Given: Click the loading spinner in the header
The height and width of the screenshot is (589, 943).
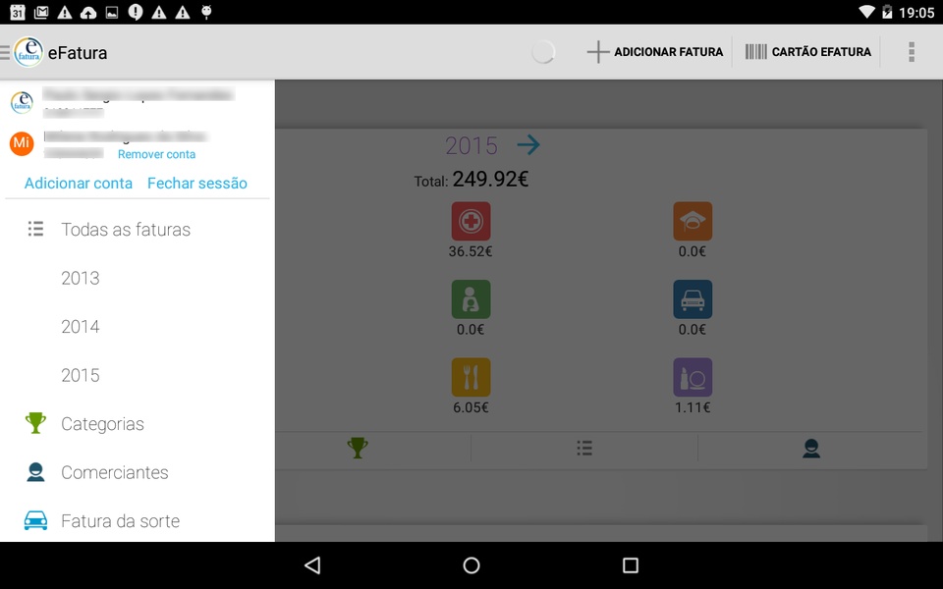Looking at the screenshot, I should click(543, 52).
